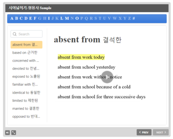This screenshot has width=173, height=139.
Task: Open 'absent from' entry in sidebar list
Action: 26,45
